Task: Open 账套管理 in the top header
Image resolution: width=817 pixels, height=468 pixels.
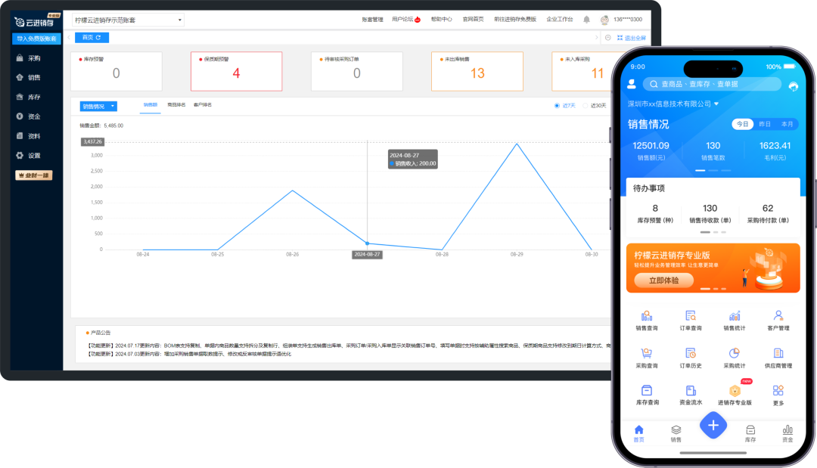Action: click(x=372, y=20)
